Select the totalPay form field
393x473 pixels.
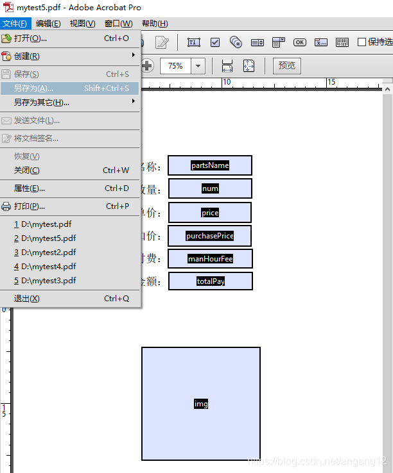click(211, 281)
